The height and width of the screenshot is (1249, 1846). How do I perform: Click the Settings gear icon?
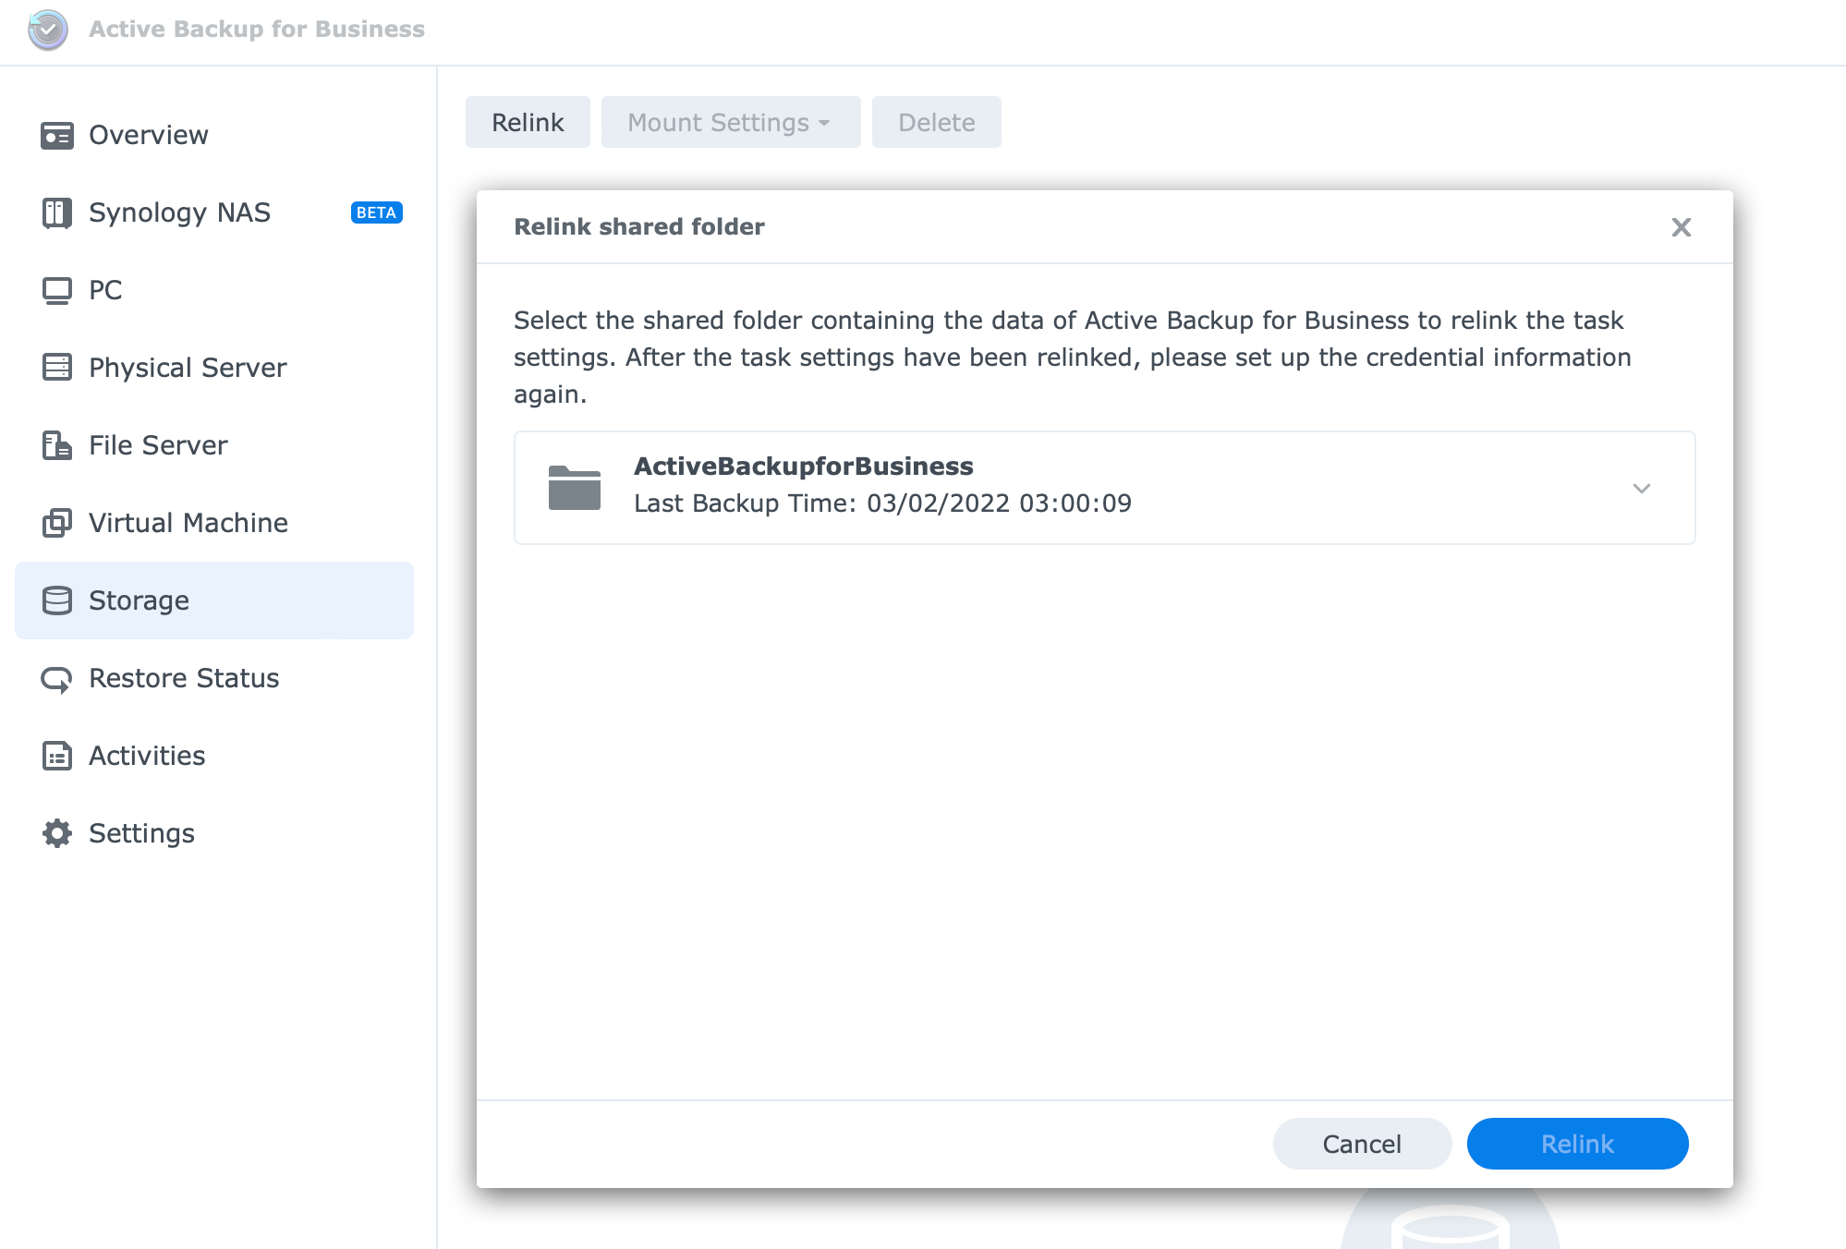click(x=57, y=833)
